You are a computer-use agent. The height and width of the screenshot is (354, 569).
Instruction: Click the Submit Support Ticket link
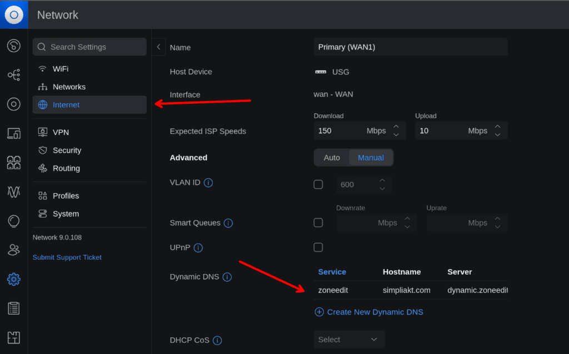point(67,257)
